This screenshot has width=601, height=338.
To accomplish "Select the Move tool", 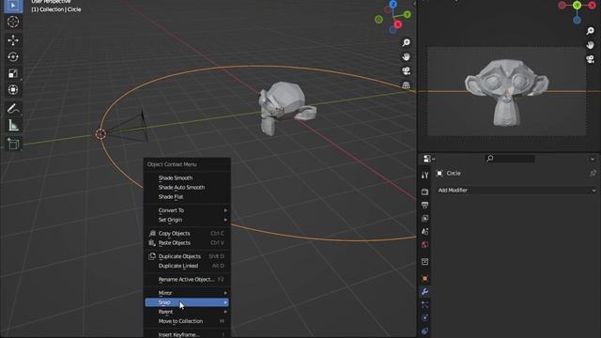I will [13, 40].
